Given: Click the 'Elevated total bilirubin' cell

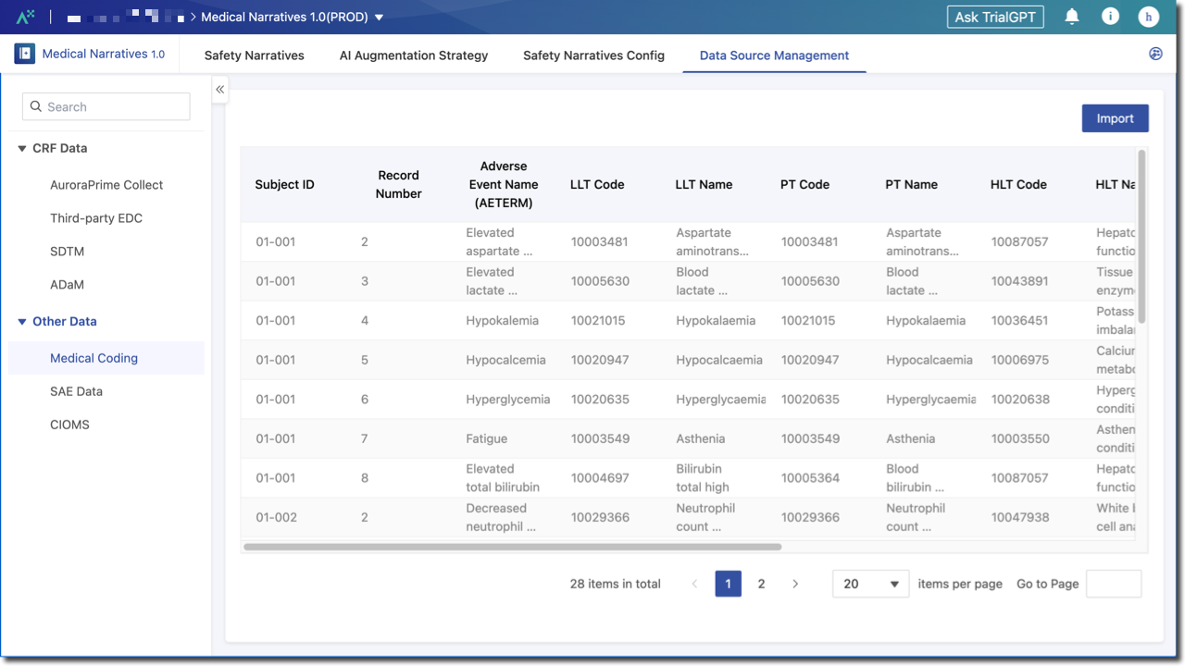Looking at the screenshot, I should [503, 478].
